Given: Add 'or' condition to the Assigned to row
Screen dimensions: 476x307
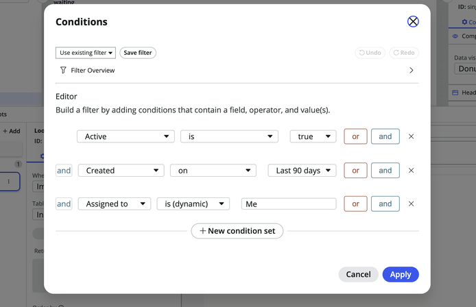Looking at the screenshot, I should pyautogui.click(x=355, y=204).
